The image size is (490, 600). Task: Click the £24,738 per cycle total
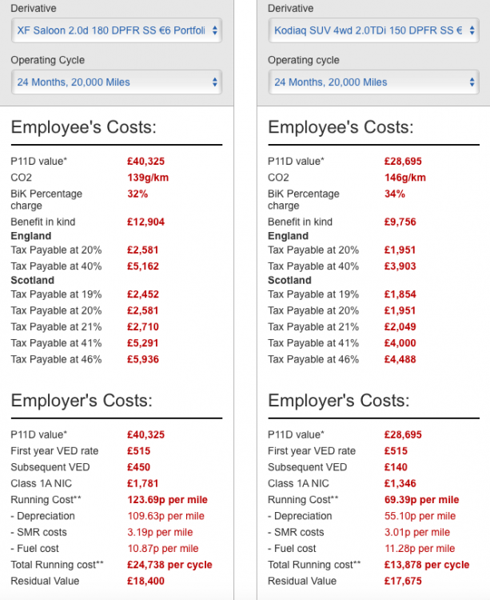tap(169, 565)
